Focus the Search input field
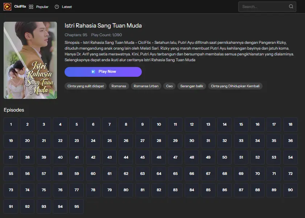 point(263,7)
